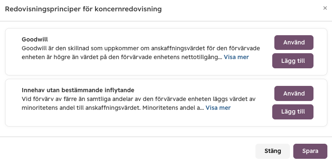
Task: Click the line starting 'Goodwill är den skillnad'
Action: tap(141, 48)
